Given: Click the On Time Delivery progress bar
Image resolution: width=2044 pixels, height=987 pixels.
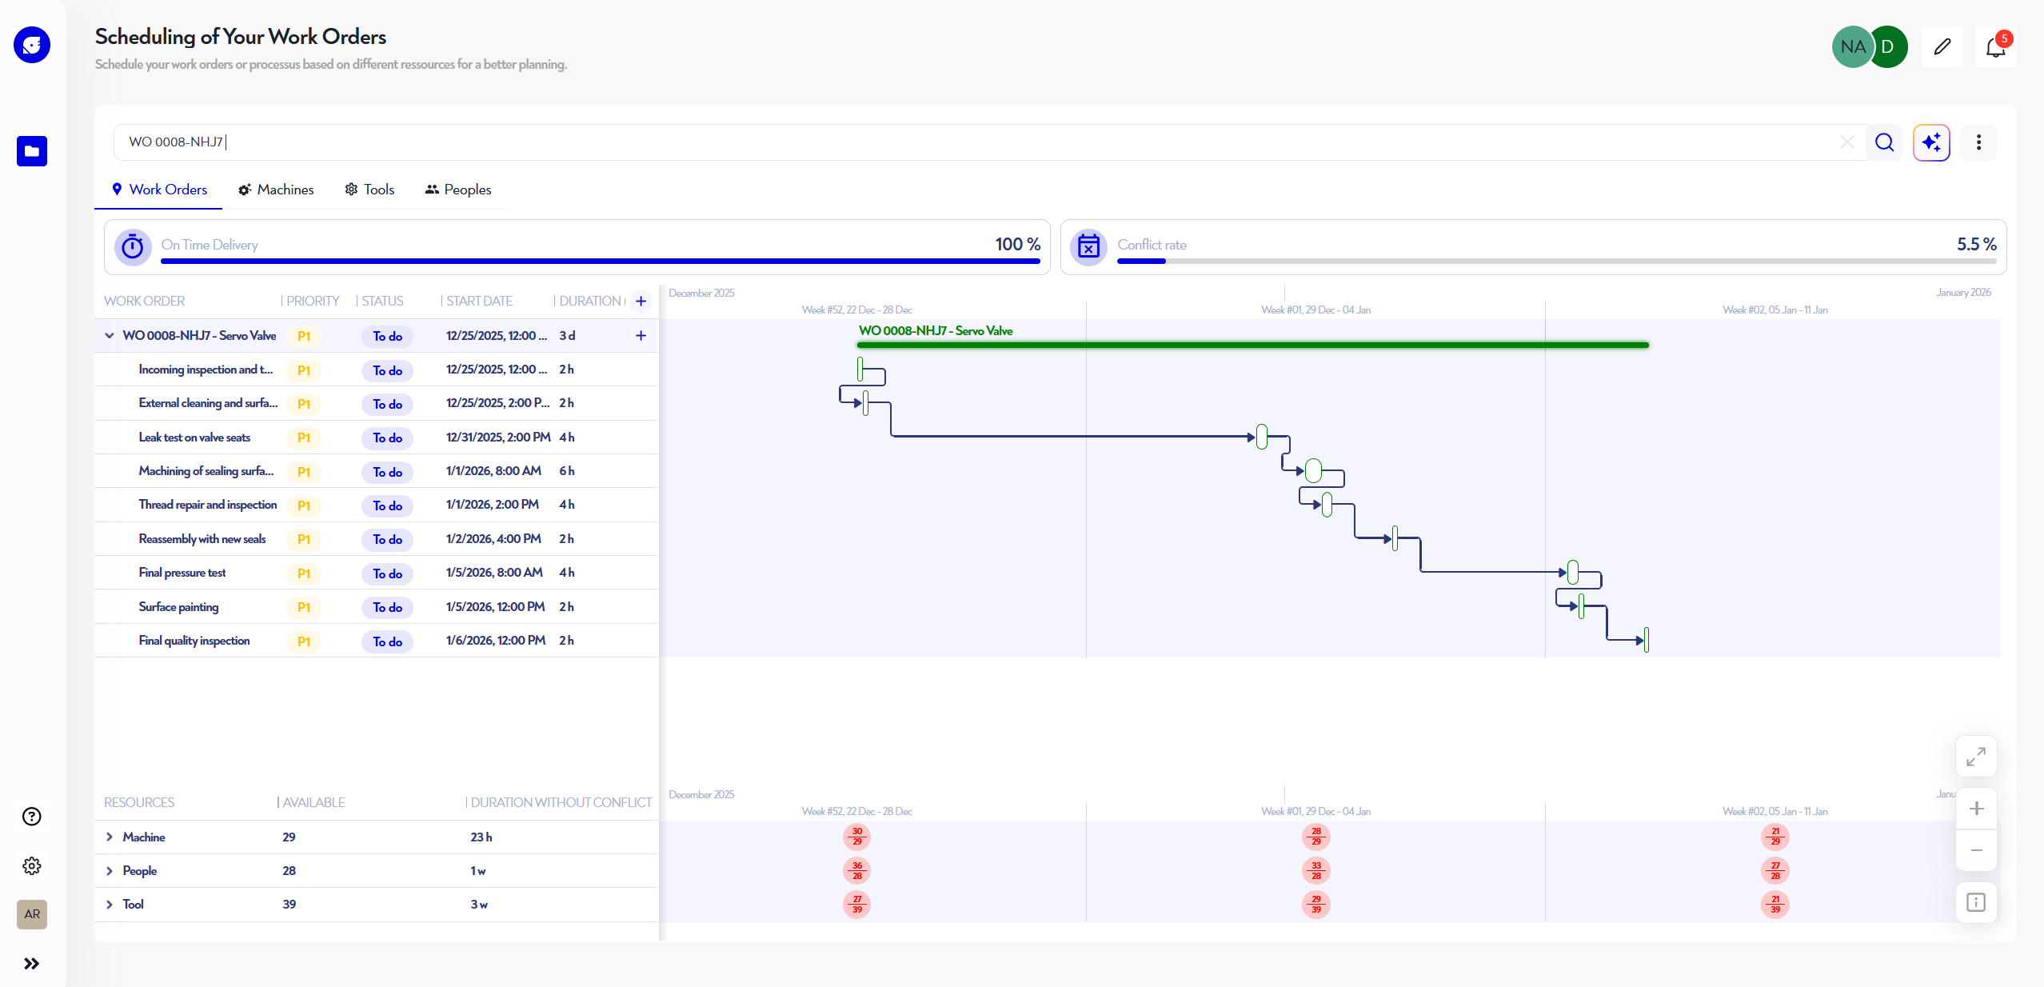Looking at the screenshot, I should point(598,261).
